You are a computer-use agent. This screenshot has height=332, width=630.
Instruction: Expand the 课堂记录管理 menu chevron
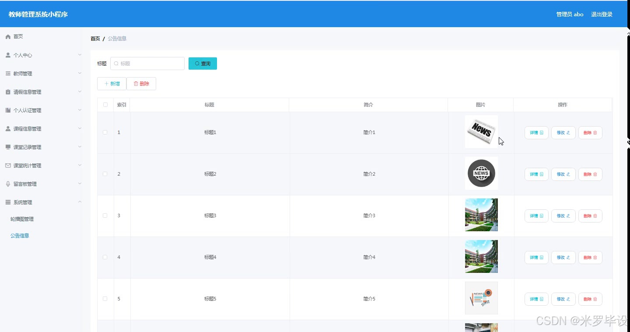coord(80,147)
